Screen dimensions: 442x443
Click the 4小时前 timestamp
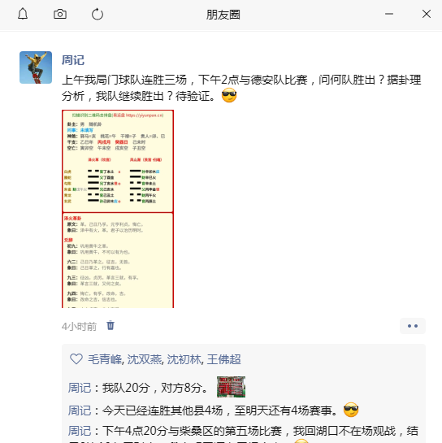(x=79, y=327)
